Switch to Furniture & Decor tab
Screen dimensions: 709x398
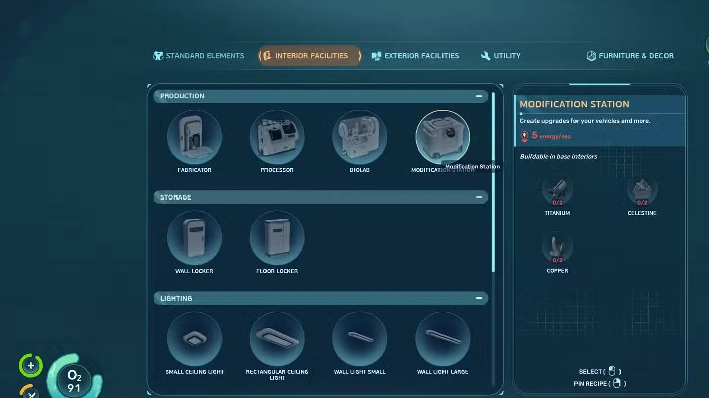coord(630,56)
